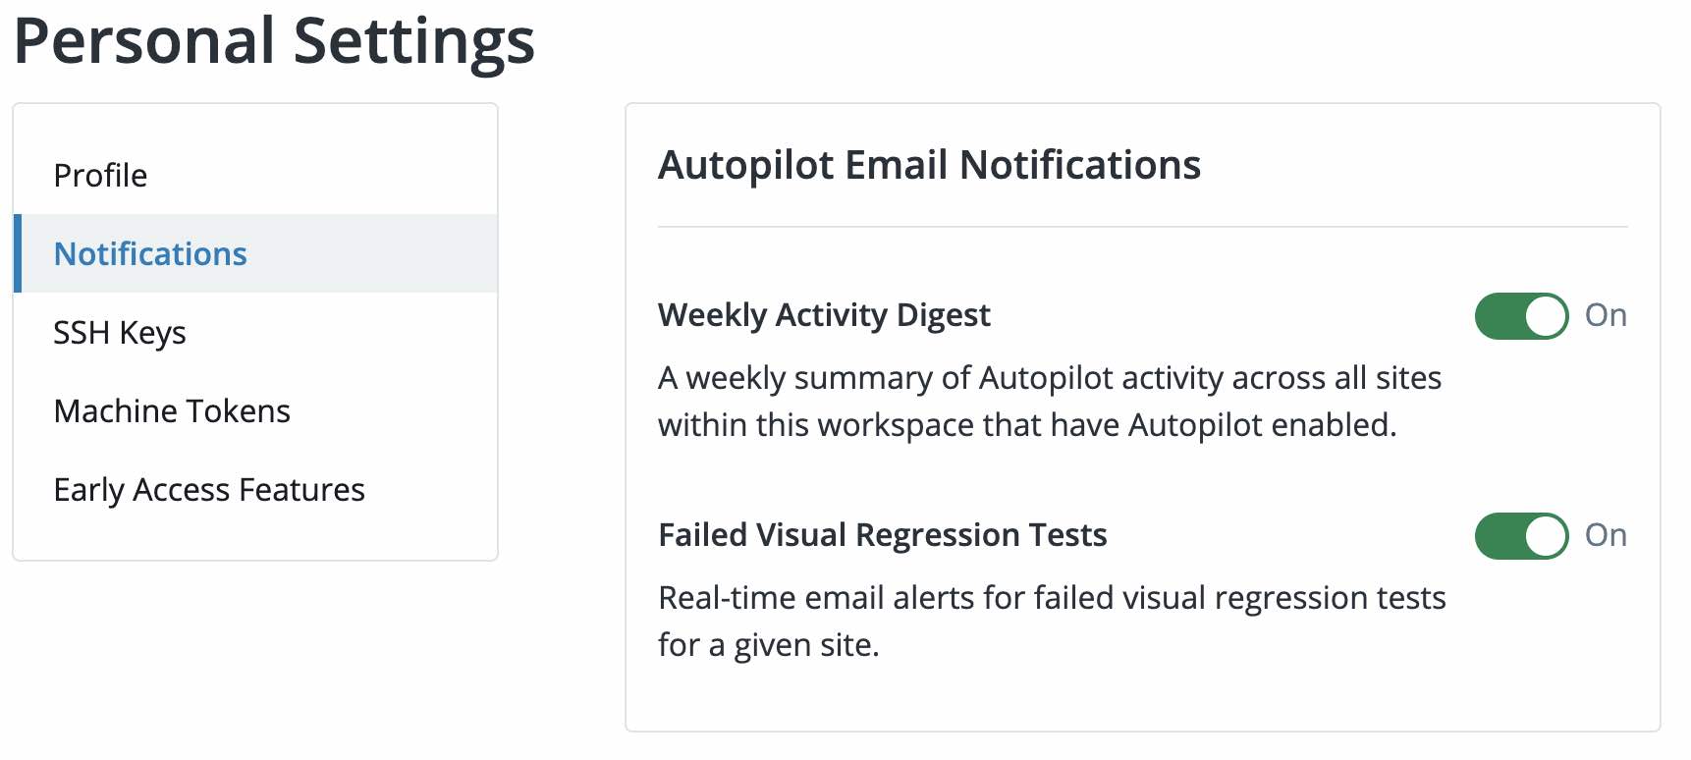The height and width of the screenshot is (760, 1691).
Task: Open the Profile settings section
Action: pyautogui.click(x=100, y=176)
